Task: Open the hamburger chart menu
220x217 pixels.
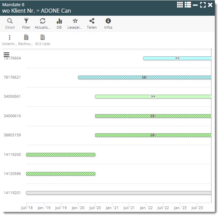Action: pos(6,54)
